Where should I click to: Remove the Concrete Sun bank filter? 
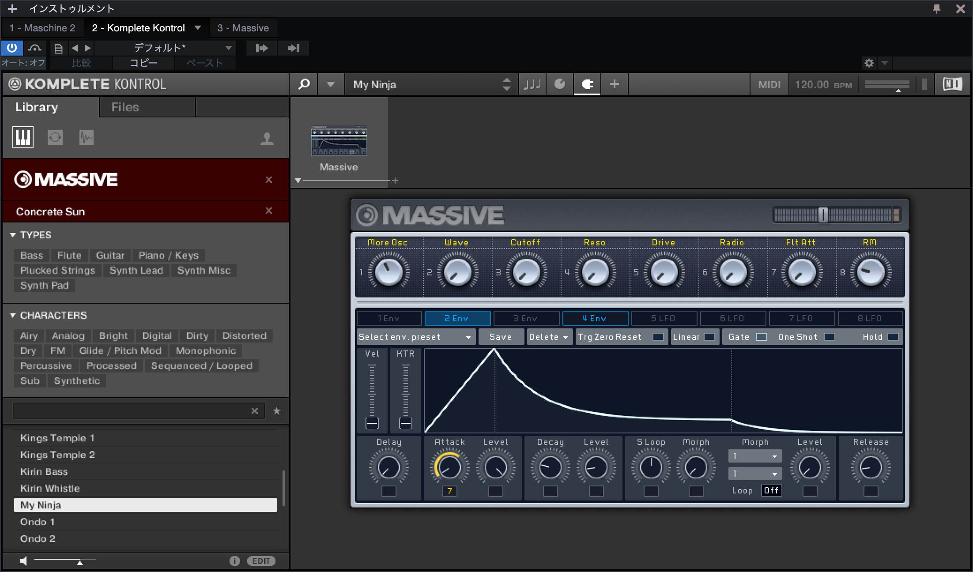click(268, 211)
